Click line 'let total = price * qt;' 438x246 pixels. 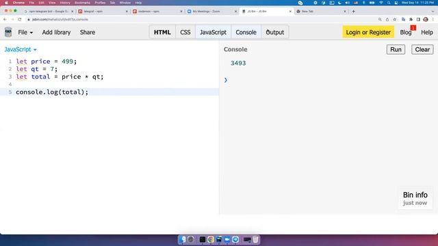60,77
